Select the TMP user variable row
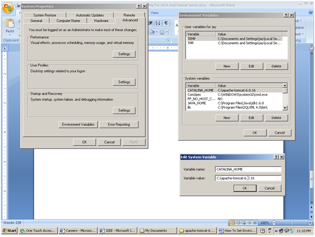315x237 pixels. tap(234, 43)
